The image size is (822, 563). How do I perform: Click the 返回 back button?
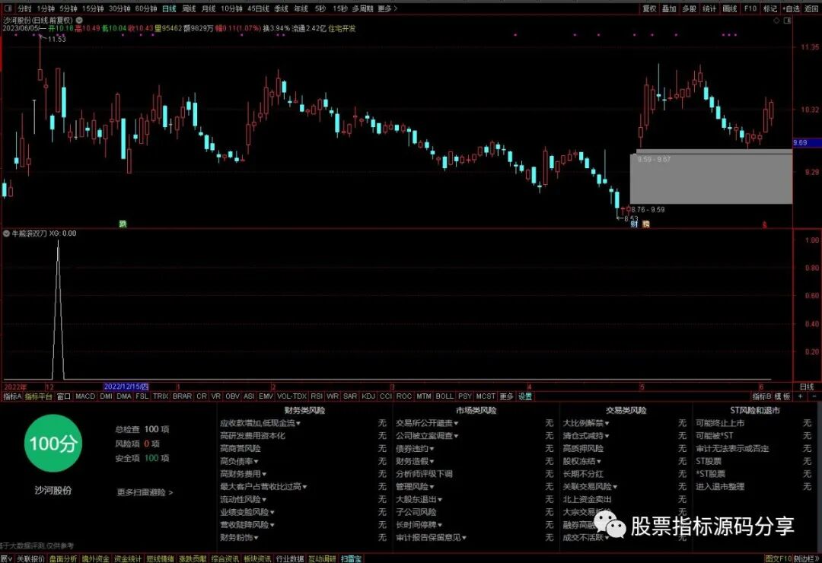tap(811, 8)
